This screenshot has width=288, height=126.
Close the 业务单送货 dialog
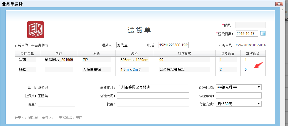tap(279, 4)
